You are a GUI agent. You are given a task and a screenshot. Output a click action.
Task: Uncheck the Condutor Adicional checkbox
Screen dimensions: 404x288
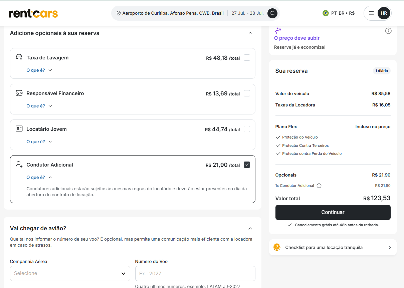[247, 165]
